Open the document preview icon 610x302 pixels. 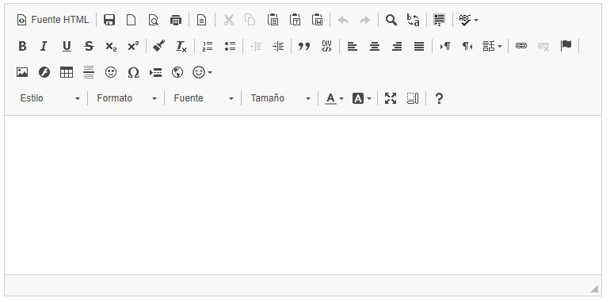tap(154, 20)
